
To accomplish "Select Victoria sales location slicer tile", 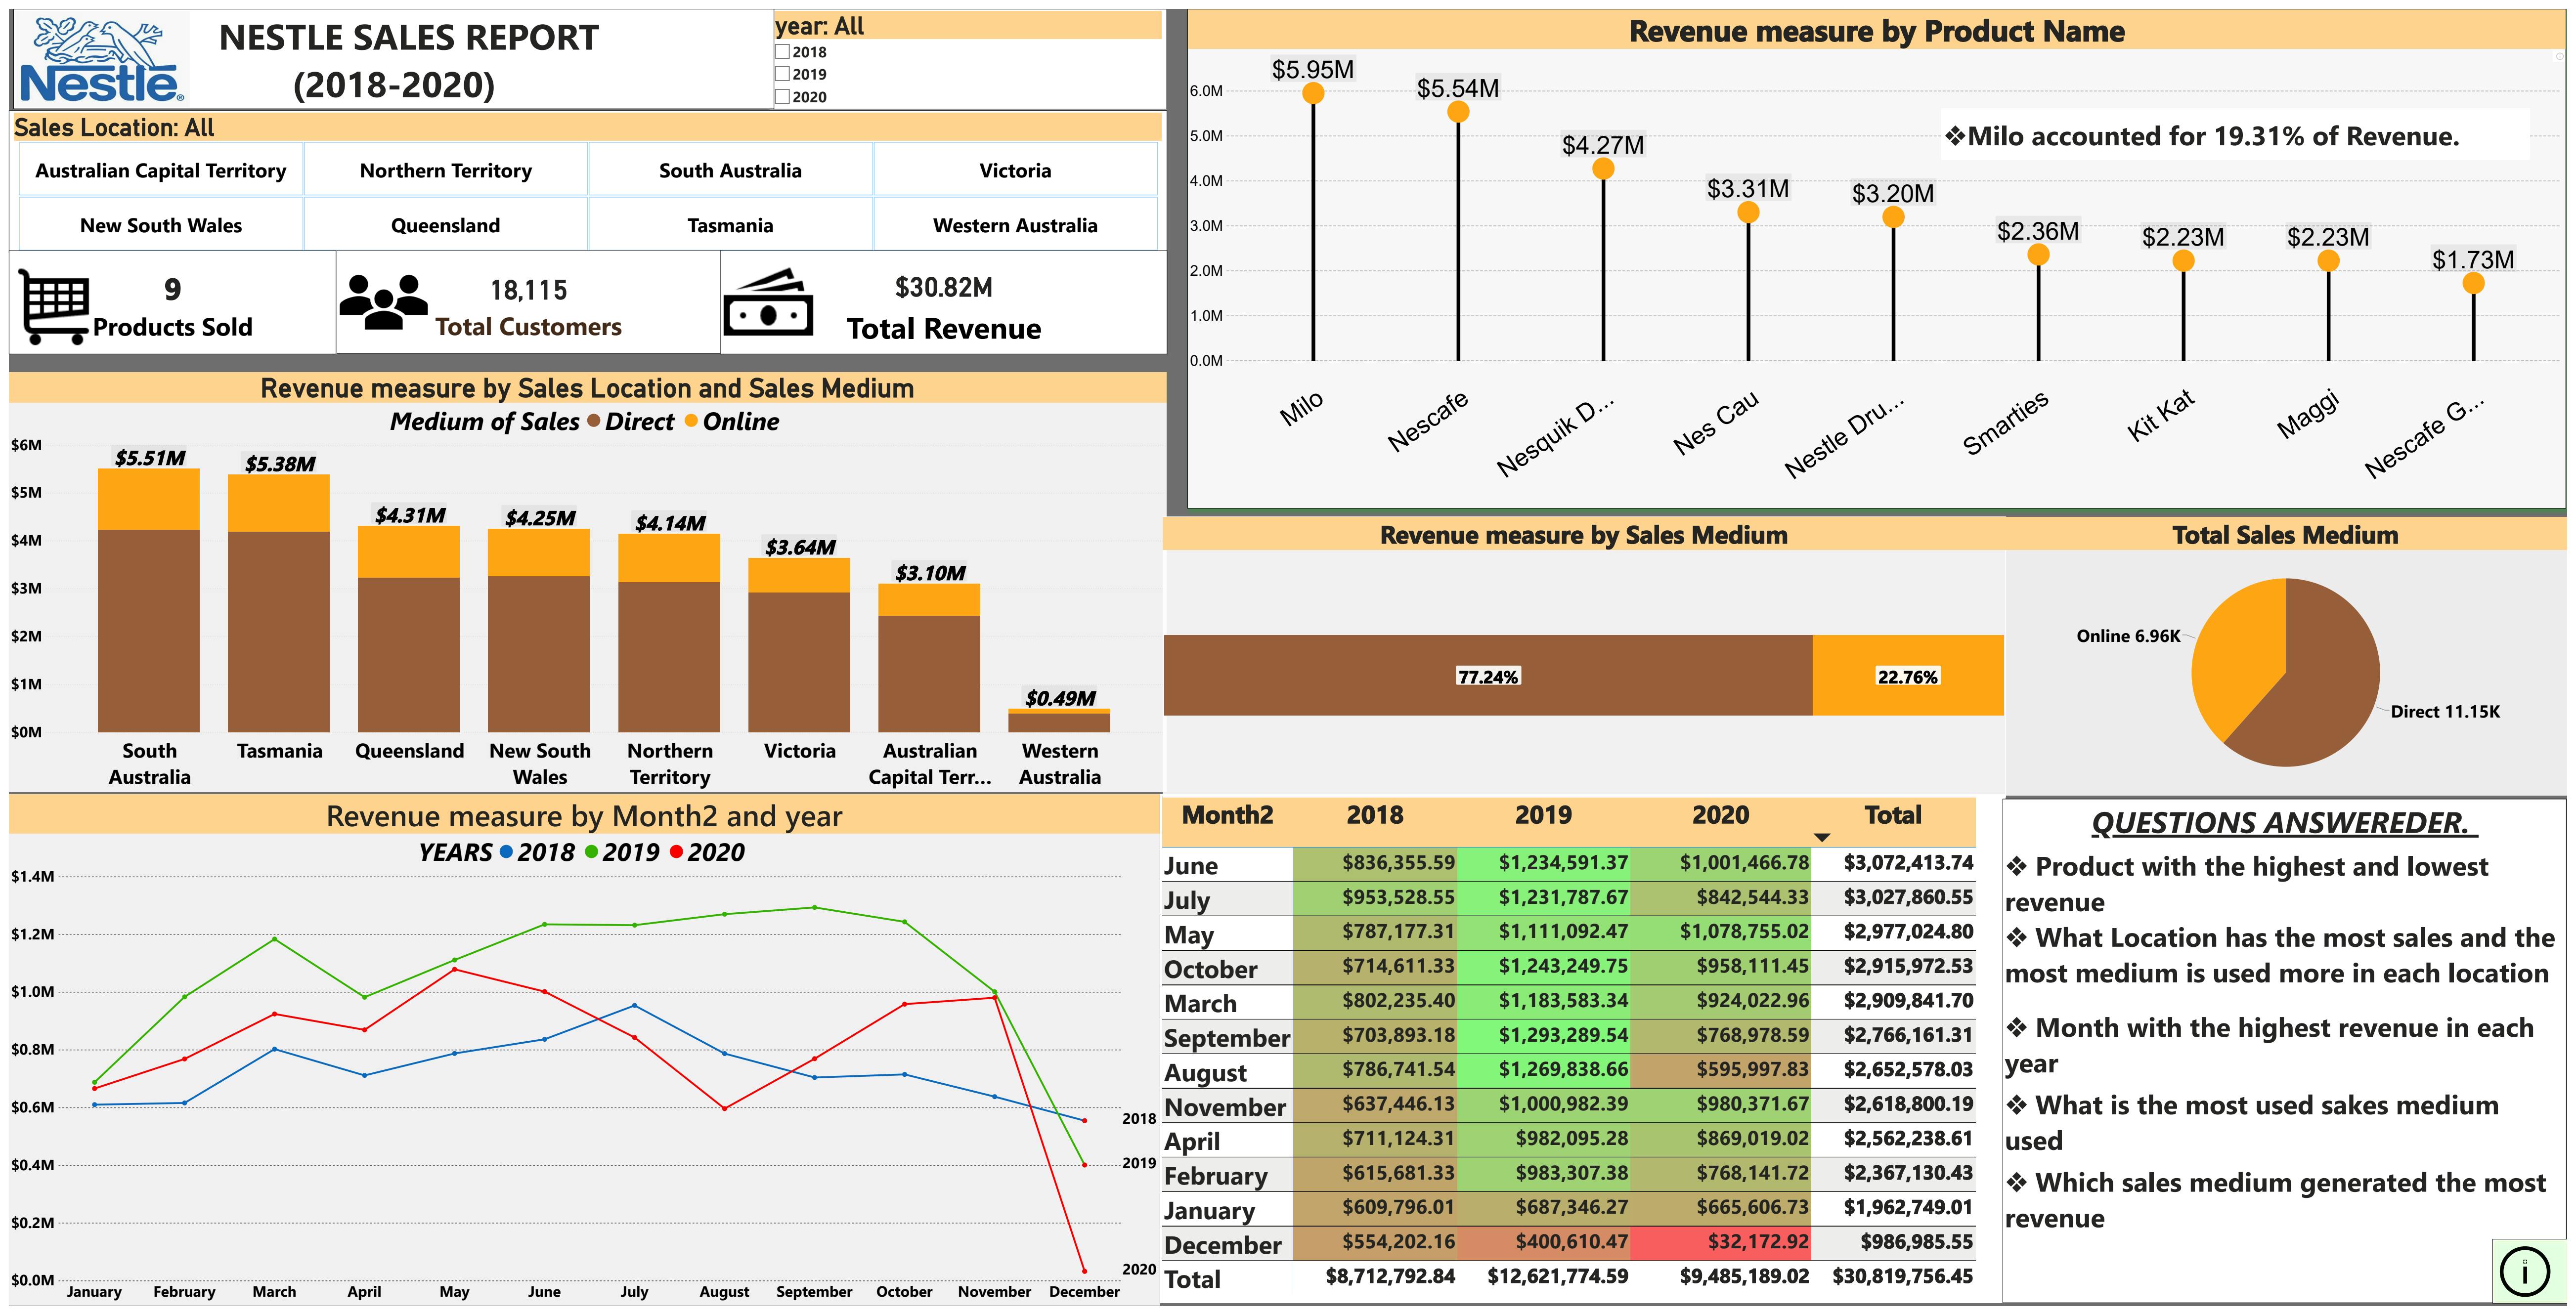I will coord(1015,170).
